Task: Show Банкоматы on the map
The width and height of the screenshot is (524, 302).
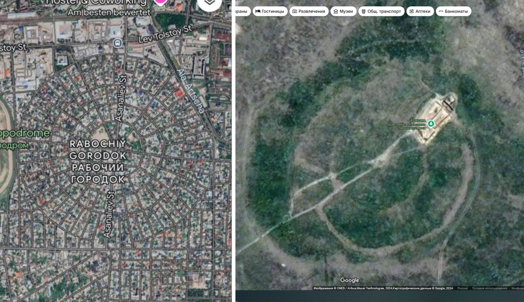Action: pyautogui.click(x=453, y=12)
